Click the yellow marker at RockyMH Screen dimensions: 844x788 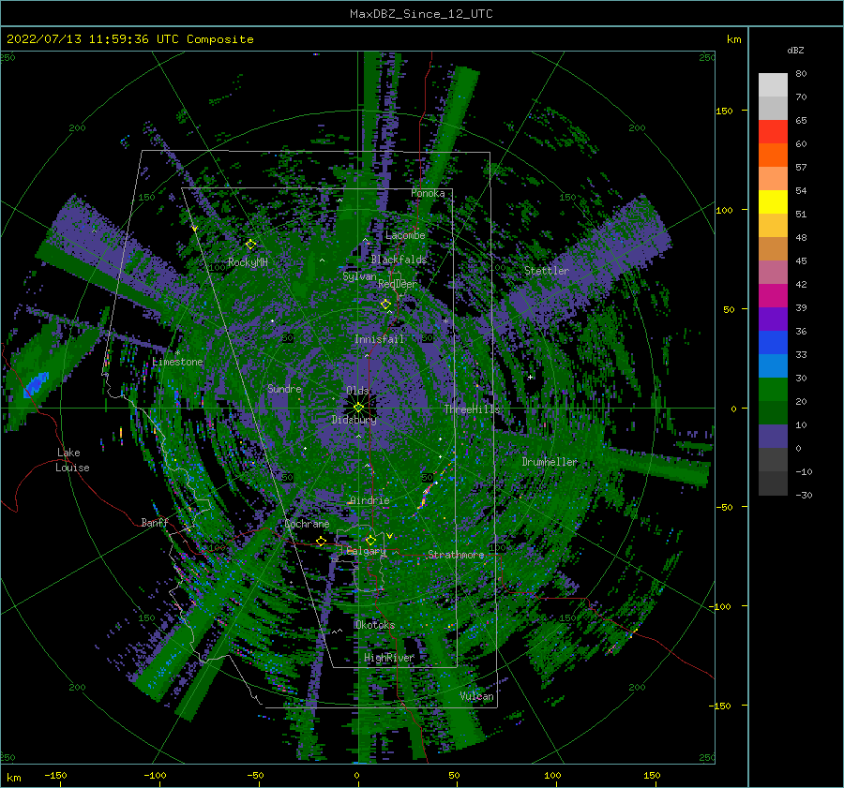click(250, 245)
